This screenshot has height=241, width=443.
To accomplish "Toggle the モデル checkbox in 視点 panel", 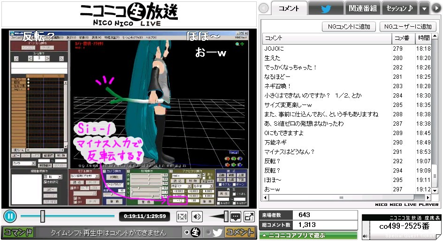I will point(221,185).
